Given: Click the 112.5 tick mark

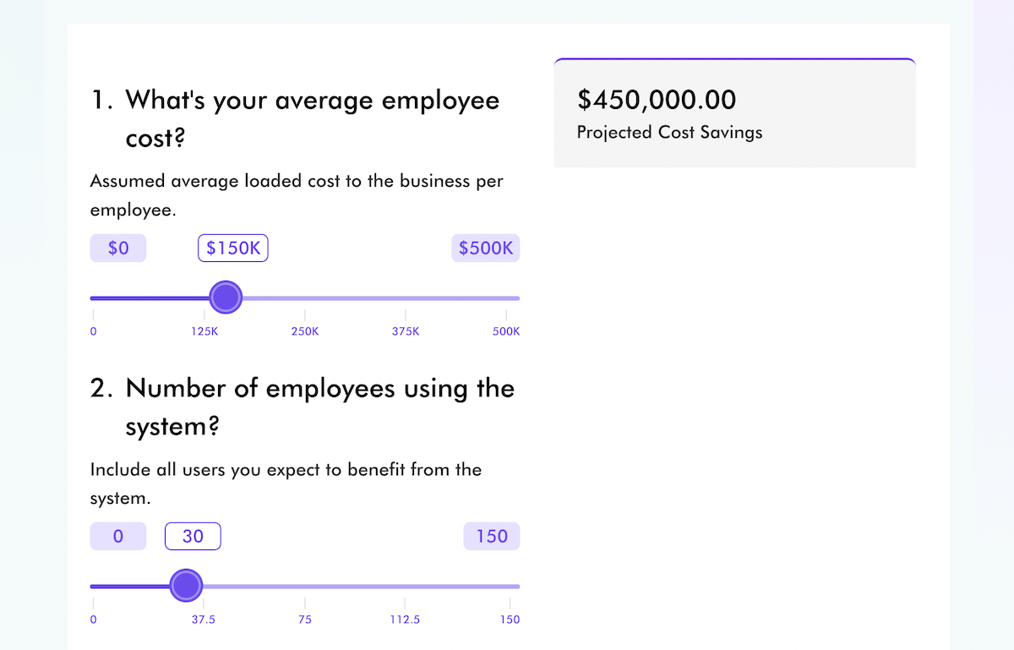Looking at the screenshot, I should point(405,619).
